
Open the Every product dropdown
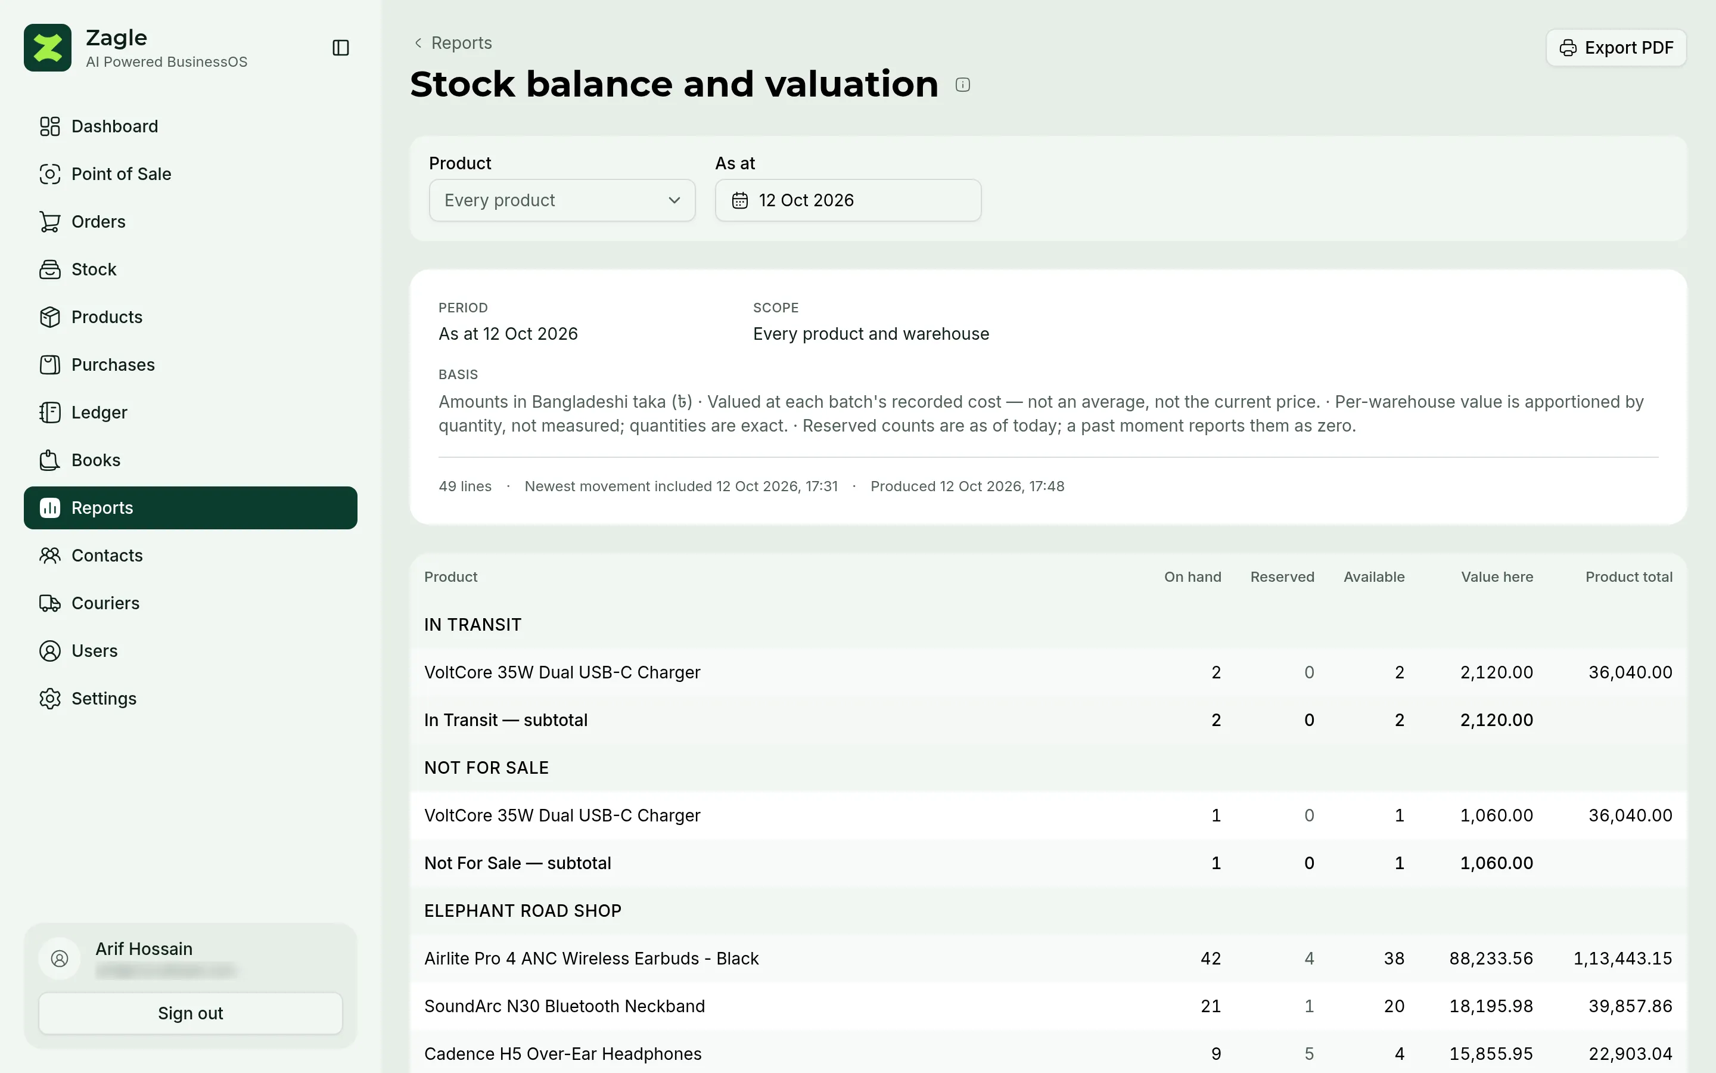[x=562, y=200]
